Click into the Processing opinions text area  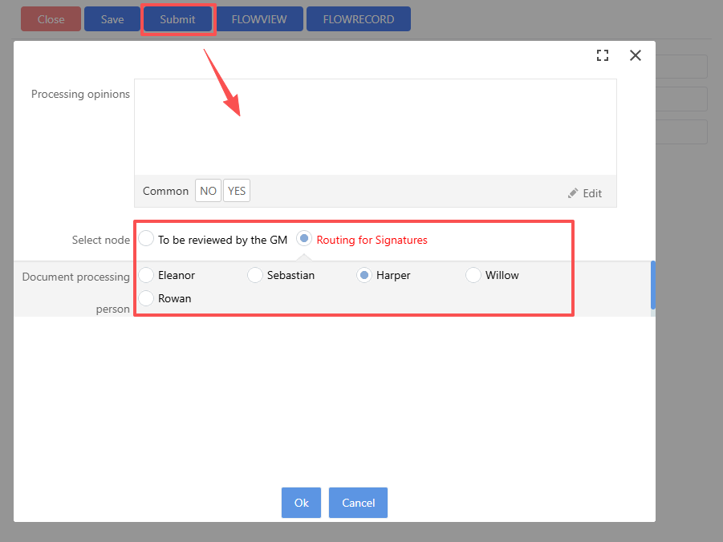pos(375,127)
